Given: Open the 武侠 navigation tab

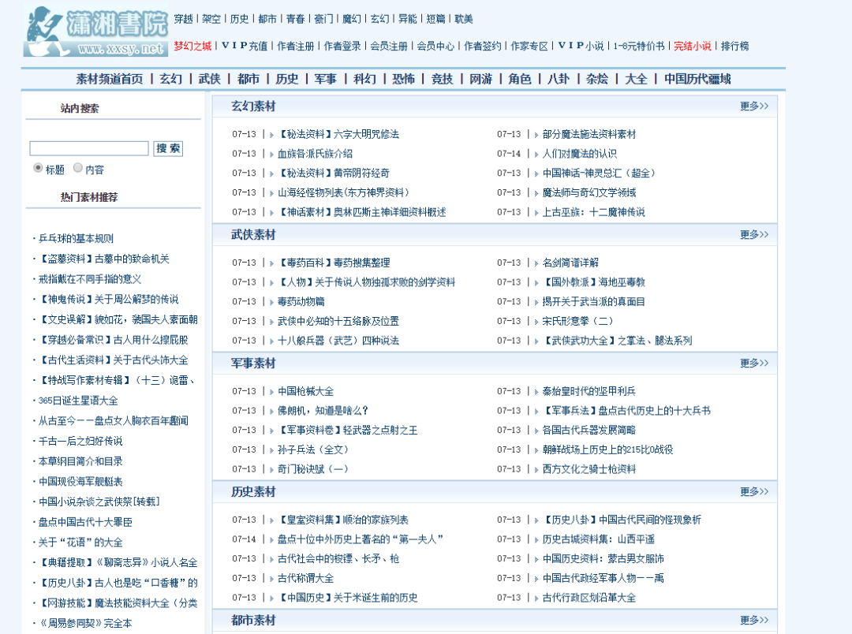Looking at the screenshot, I should [x=209, y=80].
